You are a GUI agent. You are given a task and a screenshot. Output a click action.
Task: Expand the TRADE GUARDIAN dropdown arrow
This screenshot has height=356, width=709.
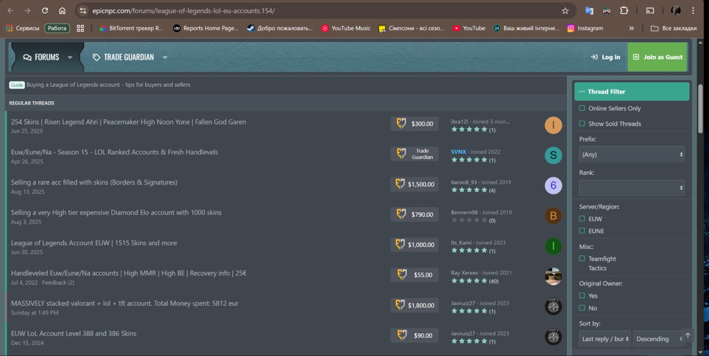click(165, 57)
